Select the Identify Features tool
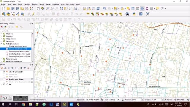 point(105,9)
